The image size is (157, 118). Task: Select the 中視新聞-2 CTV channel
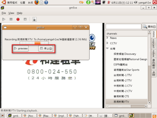[x=123, y=91]
